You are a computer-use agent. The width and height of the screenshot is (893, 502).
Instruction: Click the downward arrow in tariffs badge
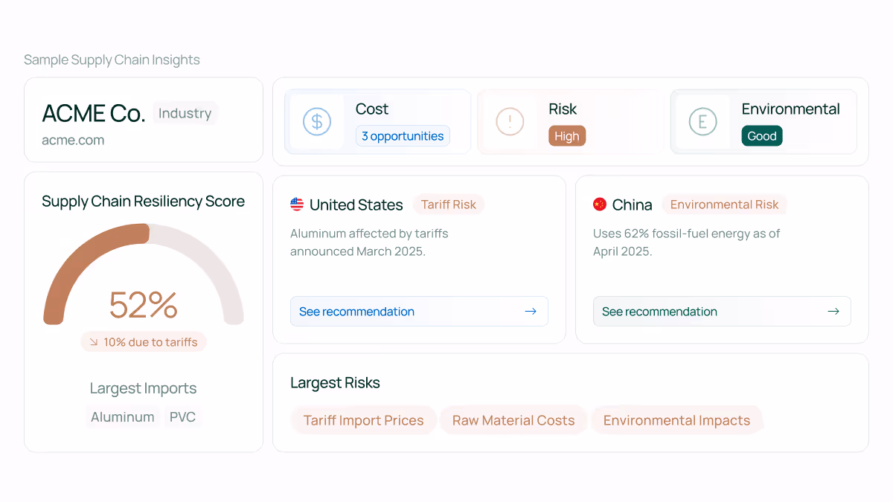tap(94, 342)
